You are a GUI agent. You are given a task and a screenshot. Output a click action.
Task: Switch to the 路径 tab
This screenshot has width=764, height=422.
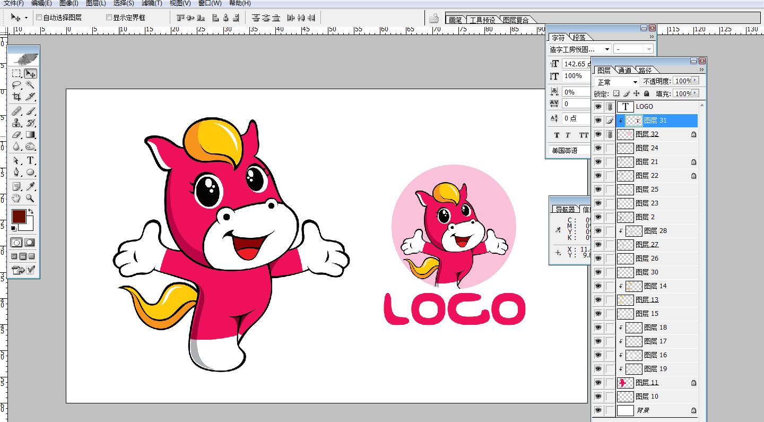point(645,70)
